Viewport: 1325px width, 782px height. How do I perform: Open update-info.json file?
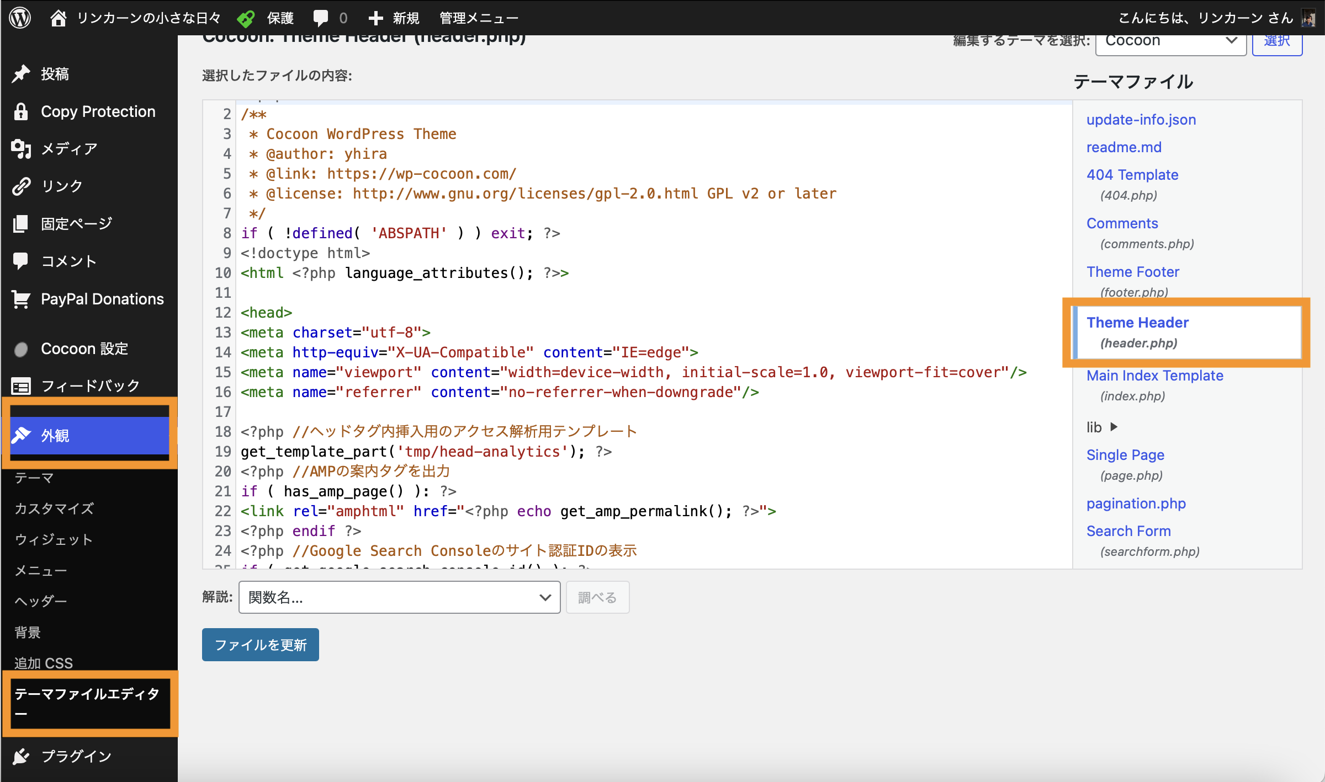(x=1141, y=120)
